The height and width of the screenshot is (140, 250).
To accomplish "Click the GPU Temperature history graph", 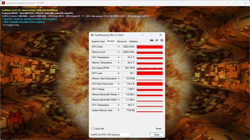I will [x=150, y=57].
